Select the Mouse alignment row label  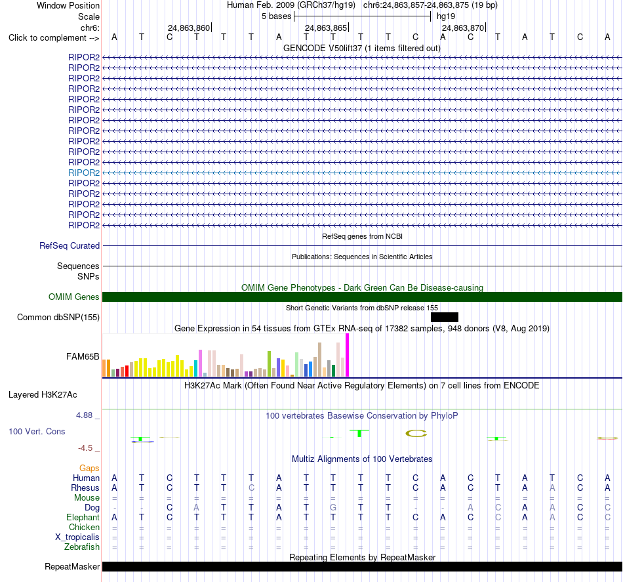pyautogui.click(x=87, y=498)
